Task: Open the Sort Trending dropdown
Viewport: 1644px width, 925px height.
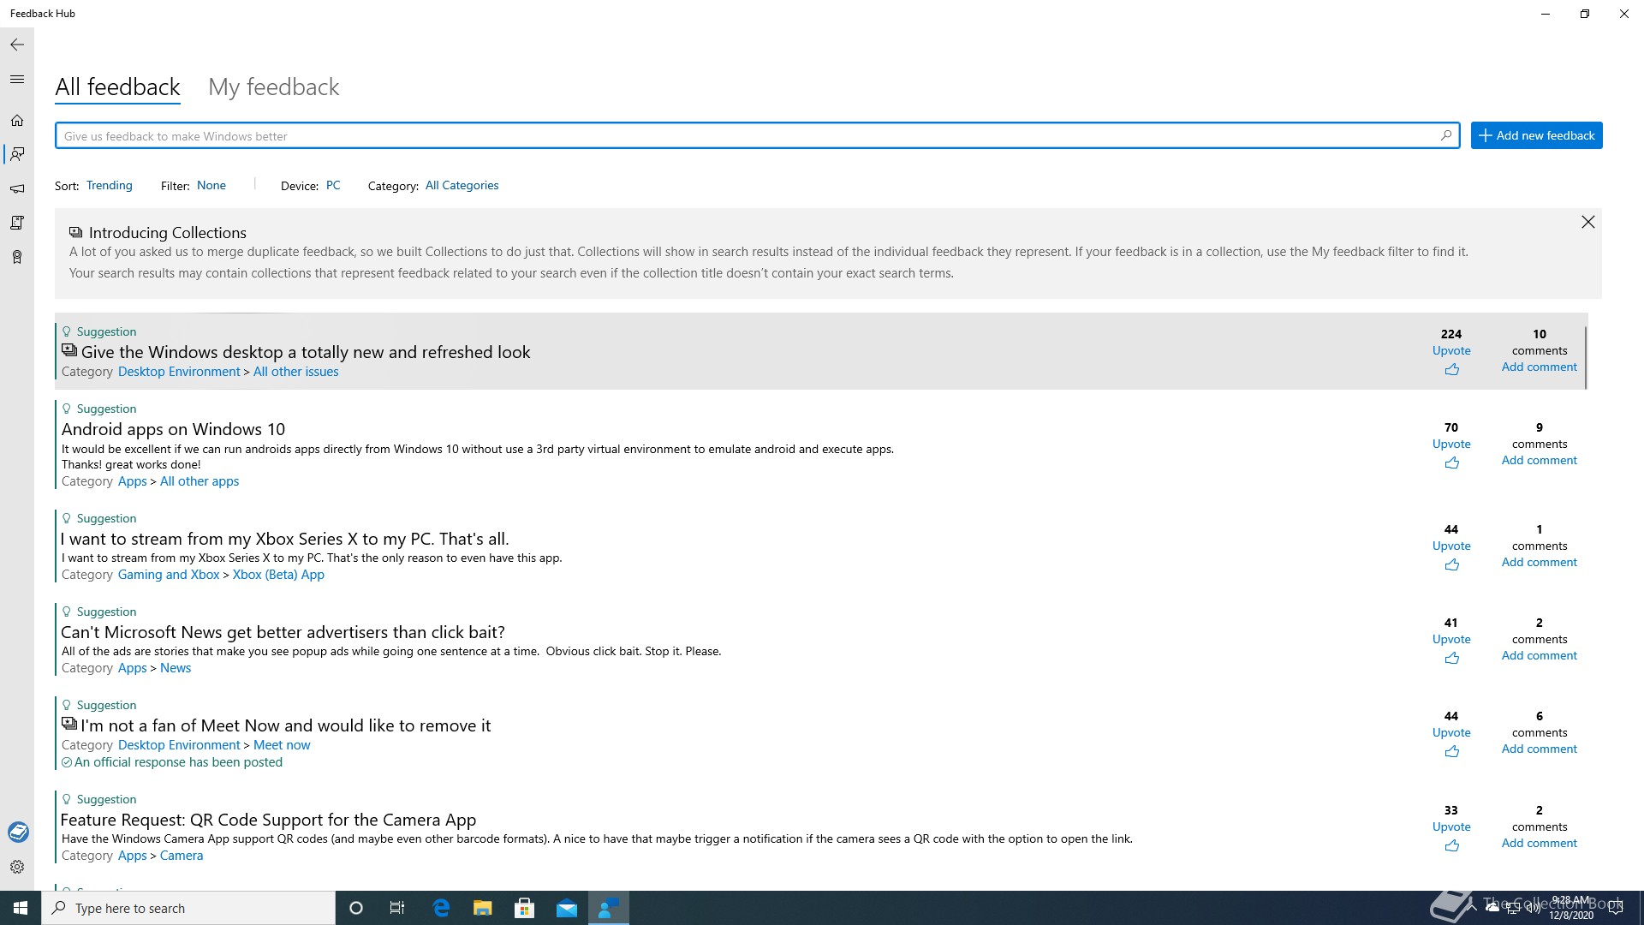Action: click(x=109, y=185)
